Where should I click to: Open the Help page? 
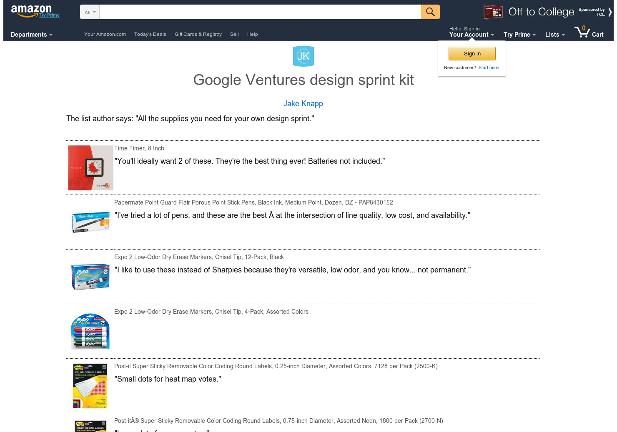[252, 34]
